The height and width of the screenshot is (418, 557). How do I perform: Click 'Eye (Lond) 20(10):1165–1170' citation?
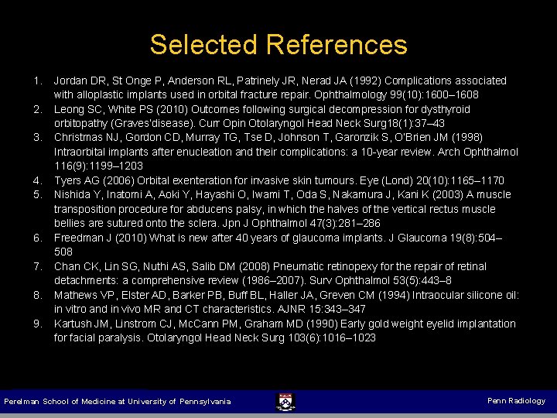point(432,180)
